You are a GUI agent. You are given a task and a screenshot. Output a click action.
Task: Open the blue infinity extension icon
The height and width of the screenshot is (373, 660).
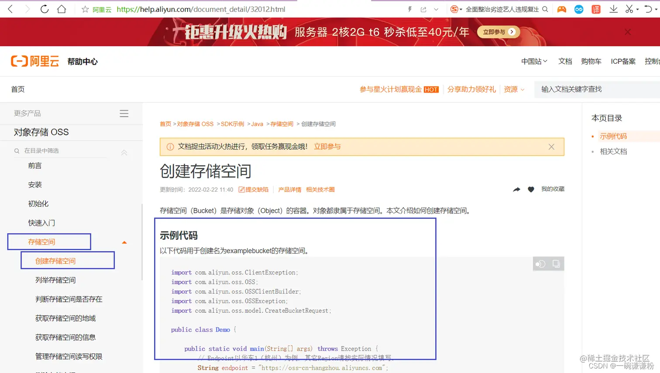tap(579, 9)
